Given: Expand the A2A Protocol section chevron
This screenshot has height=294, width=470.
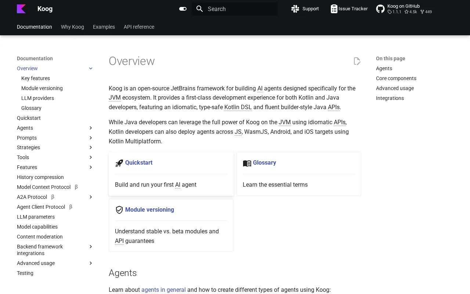Looking at the screenshot, I should tap(91, 197).
